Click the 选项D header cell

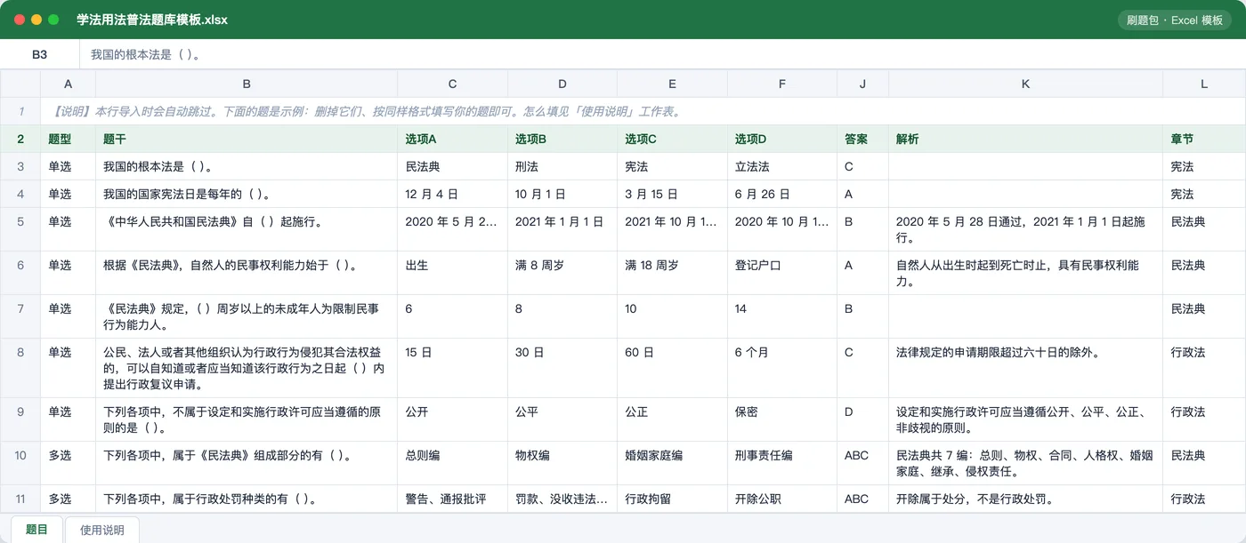[782, 140]
